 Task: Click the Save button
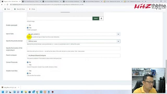7,9
